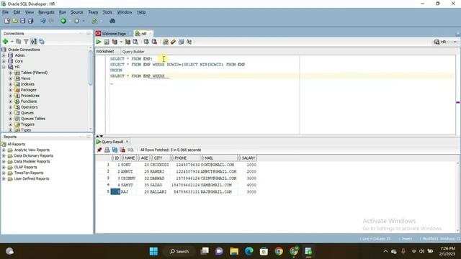Close the Query Result tab
Image resolution: width=461 pixels, height=259 pixels.
click(127, 142)
